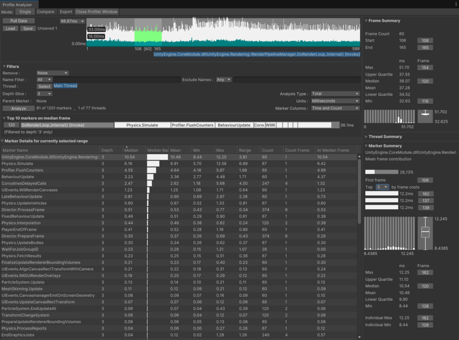Click the Export button
Image resolution: width=459 pixels, height=340 pixels.
coord(66,12)
